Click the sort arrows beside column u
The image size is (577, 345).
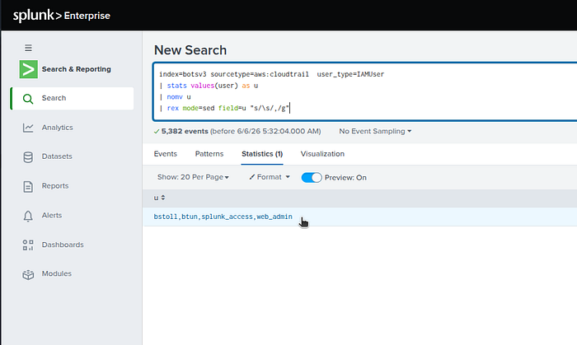click(163, 198)
